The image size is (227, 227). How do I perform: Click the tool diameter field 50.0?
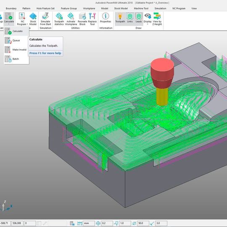[143, 223]
